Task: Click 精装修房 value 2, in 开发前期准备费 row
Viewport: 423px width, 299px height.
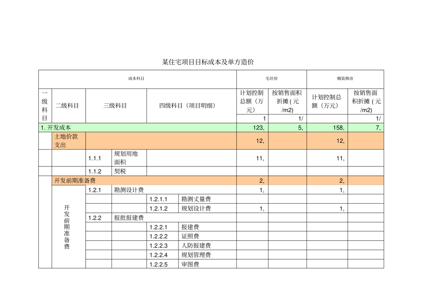Action: [342, 181]
